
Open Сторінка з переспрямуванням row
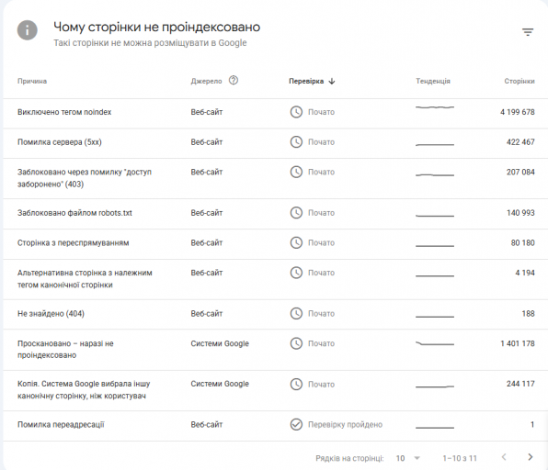pos(276,244)
